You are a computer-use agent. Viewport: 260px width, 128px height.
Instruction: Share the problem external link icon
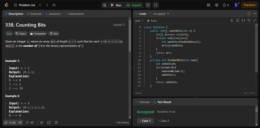49,122
